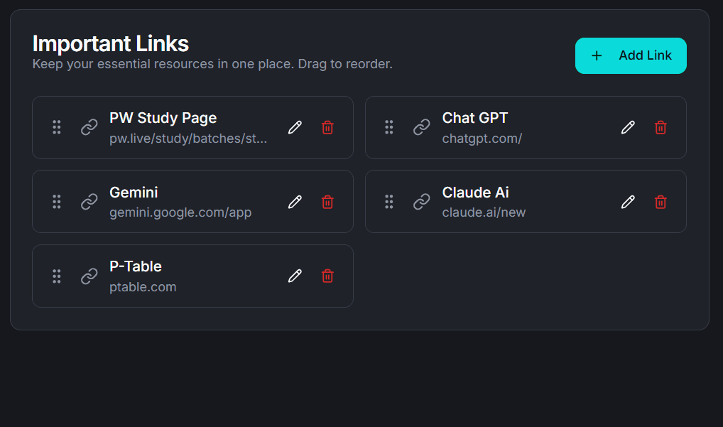This screenshot has height=427, width=723.
Task: Click the P-Table drag handle
Action: coord(57,276)
